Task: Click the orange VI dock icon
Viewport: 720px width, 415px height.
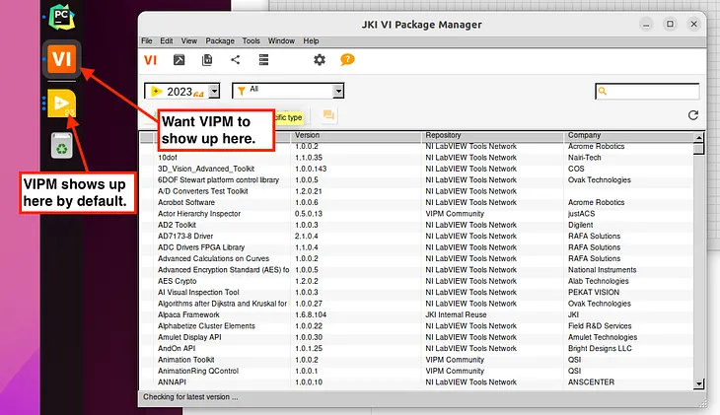Action: 61,59
